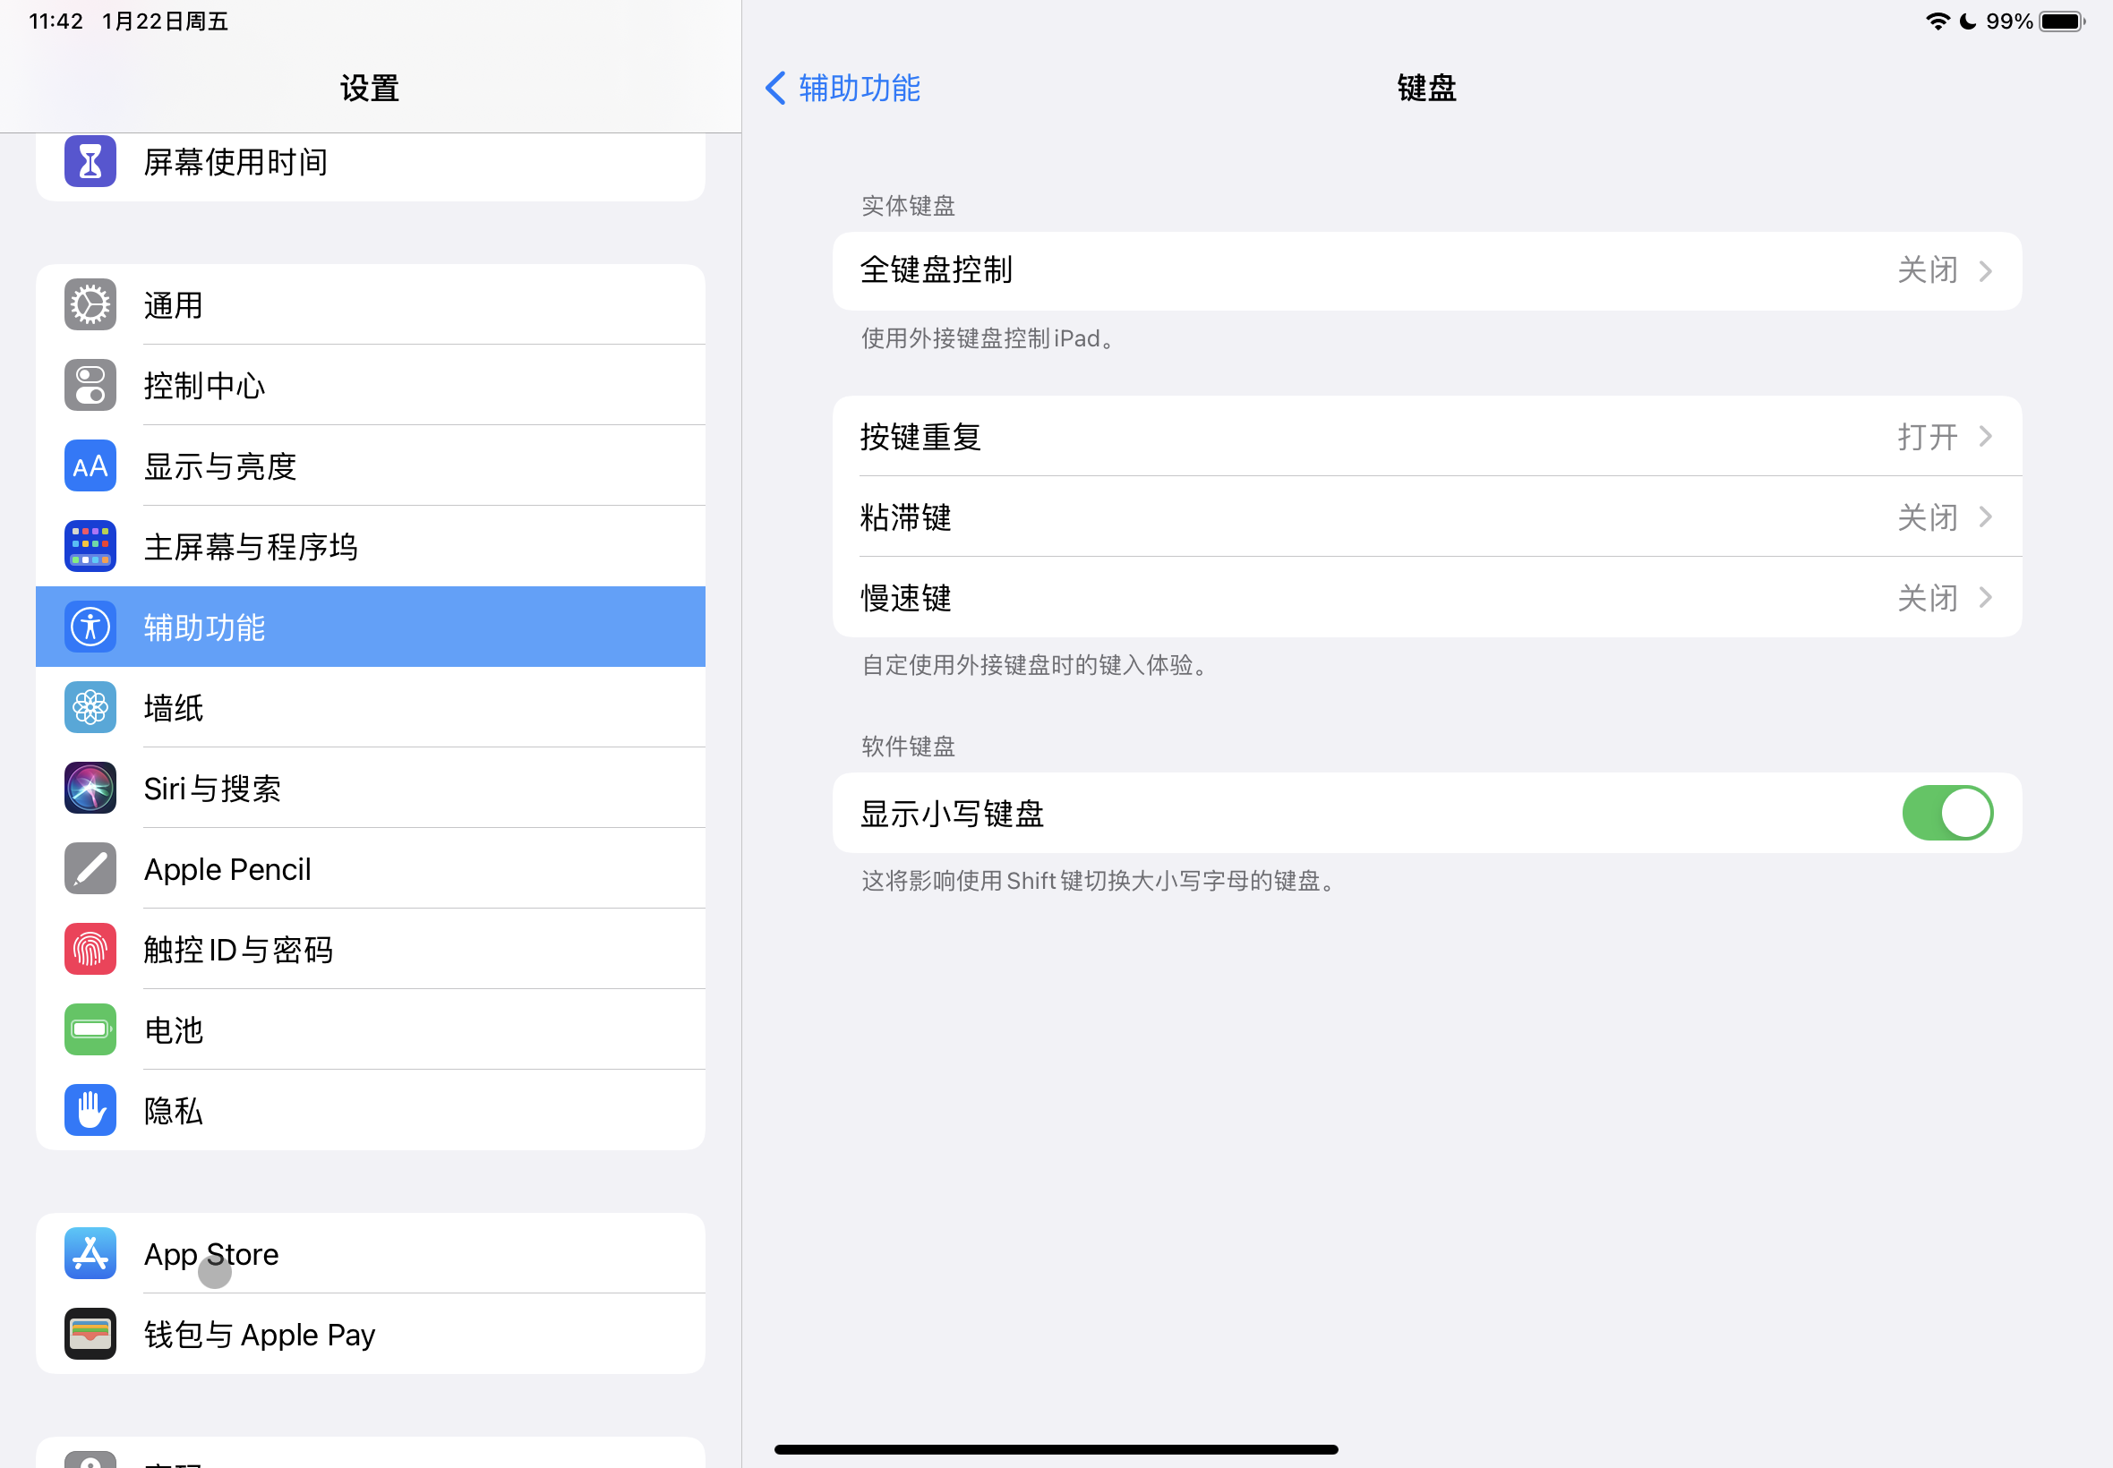This screenshot has height=1468, width=2113.
Task: Open 粘滞键 settings chevron
Action: [x=1984, y=516]
